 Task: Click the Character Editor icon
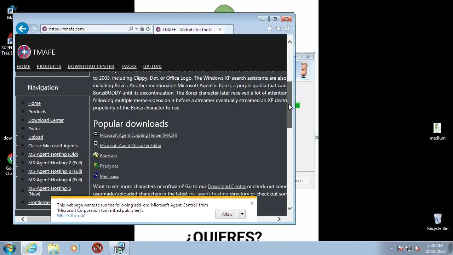pyautogui.click(x=96, y=144)
